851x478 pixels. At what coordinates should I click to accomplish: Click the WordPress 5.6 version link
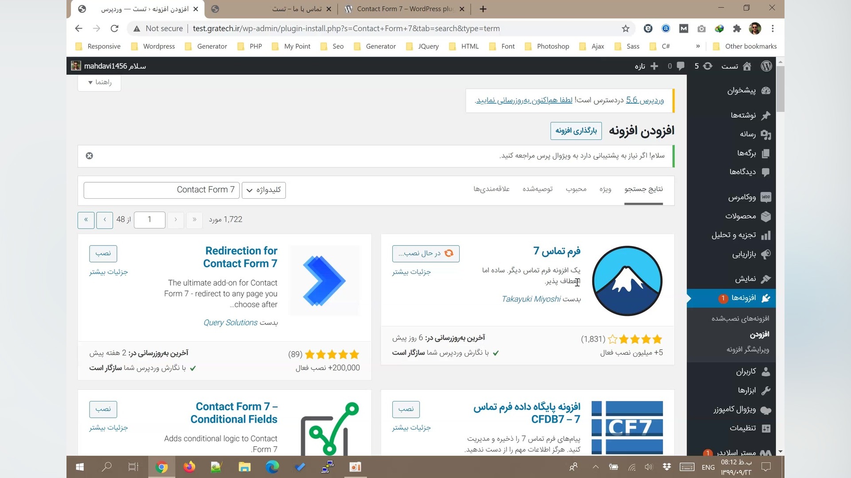645,100
